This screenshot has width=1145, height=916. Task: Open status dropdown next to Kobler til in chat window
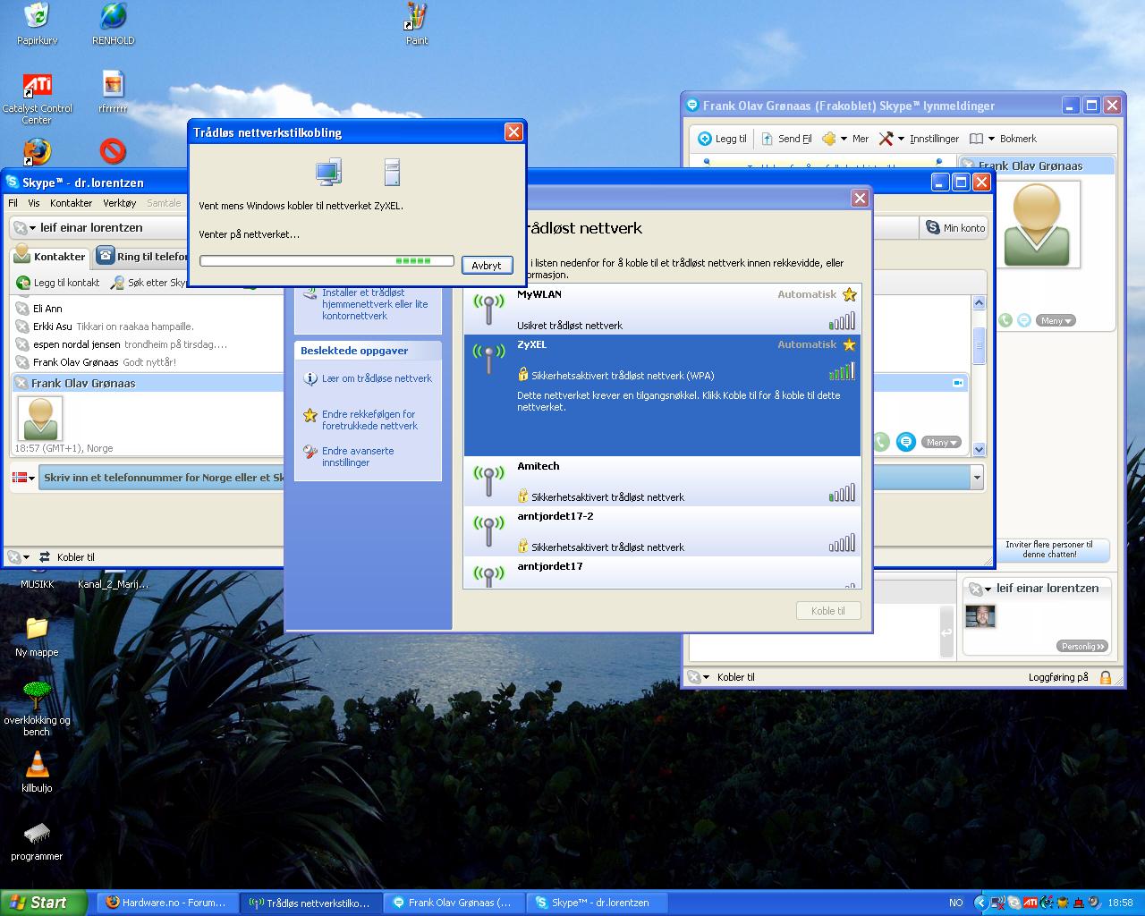pyautogui.click(x=699, y=678)
